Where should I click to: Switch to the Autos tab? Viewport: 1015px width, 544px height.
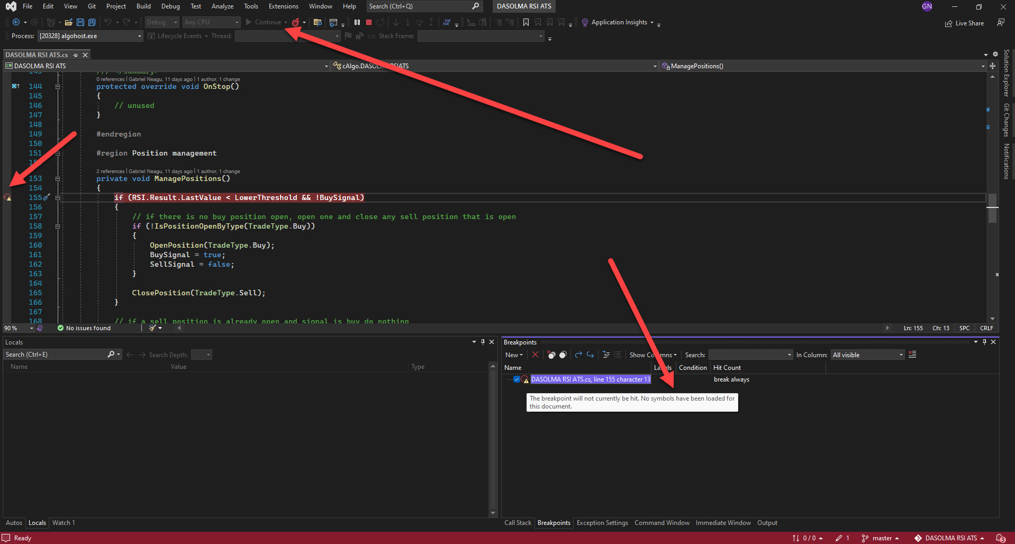(x=14, y=522)
